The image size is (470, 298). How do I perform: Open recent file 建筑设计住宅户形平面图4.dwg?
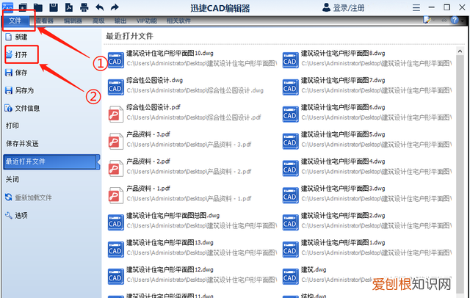click(x=367, y=167)
